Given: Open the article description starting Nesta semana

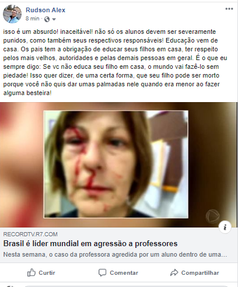Looking at the screenshot, I should pos(115,254).
